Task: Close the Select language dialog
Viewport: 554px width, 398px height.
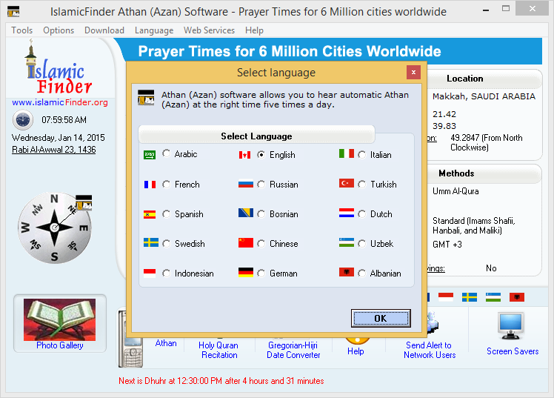Action: [x=413, y=72]
